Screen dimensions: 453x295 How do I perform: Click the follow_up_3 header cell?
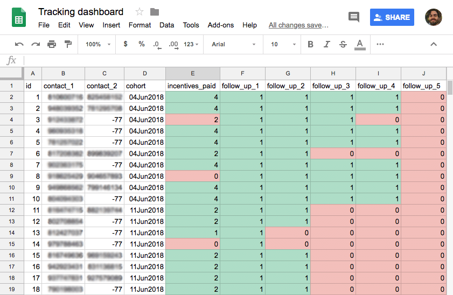pos(333,86)
